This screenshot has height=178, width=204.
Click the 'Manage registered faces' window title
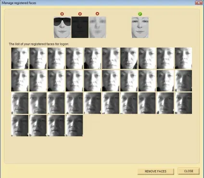click(x=19, y=3)
